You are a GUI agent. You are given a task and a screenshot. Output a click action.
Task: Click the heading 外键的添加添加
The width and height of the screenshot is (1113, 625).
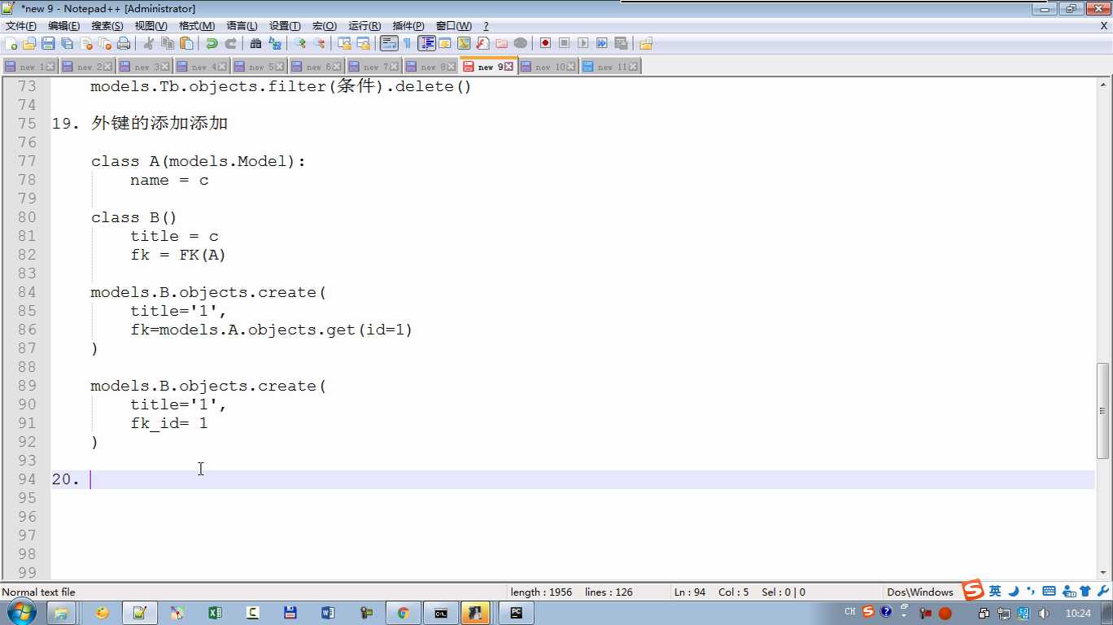[x=159, y=124]
